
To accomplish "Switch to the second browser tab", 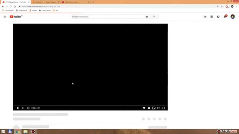I will click(46, 2).
